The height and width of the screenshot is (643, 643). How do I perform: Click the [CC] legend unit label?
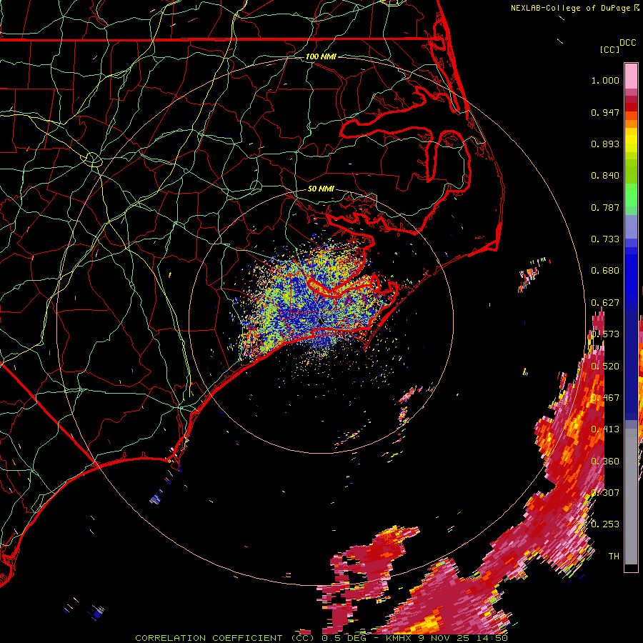(x=609, y=49)
